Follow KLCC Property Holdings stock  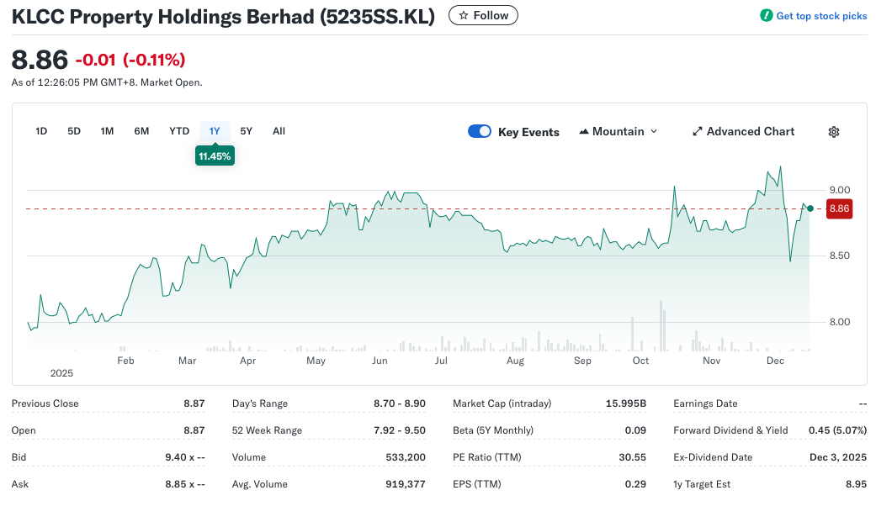(x=484, y=15)
